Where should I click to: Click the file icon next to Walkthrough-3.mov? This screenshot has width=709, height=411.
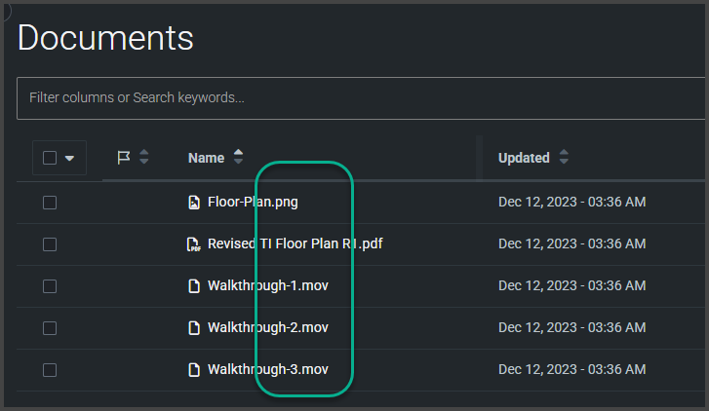pyautogui.click(x=194, y=370)
